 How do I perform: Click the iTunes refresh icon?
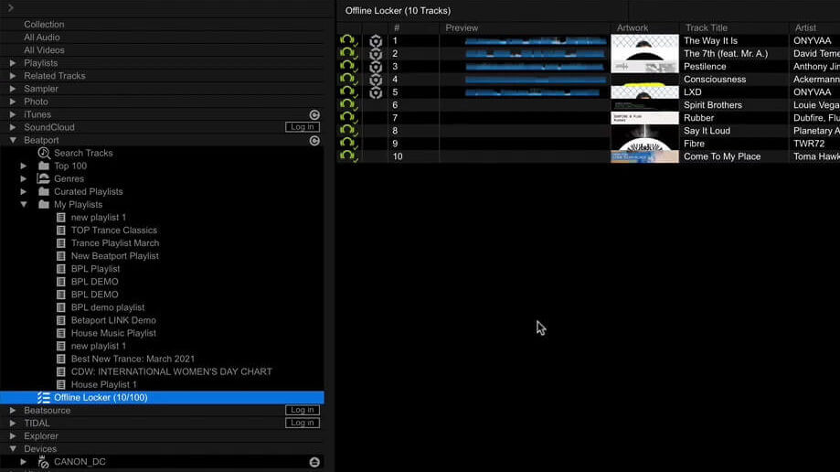(314, 114)
